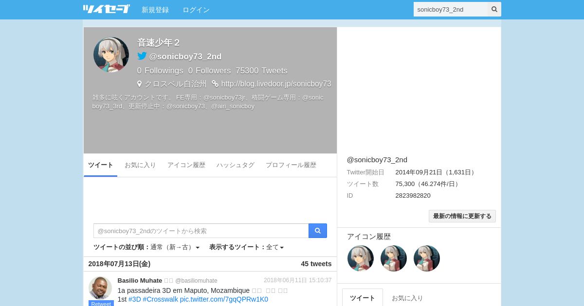Open the 新規登録 signup link
Screen dimensions: 584x306
(155, 10)
